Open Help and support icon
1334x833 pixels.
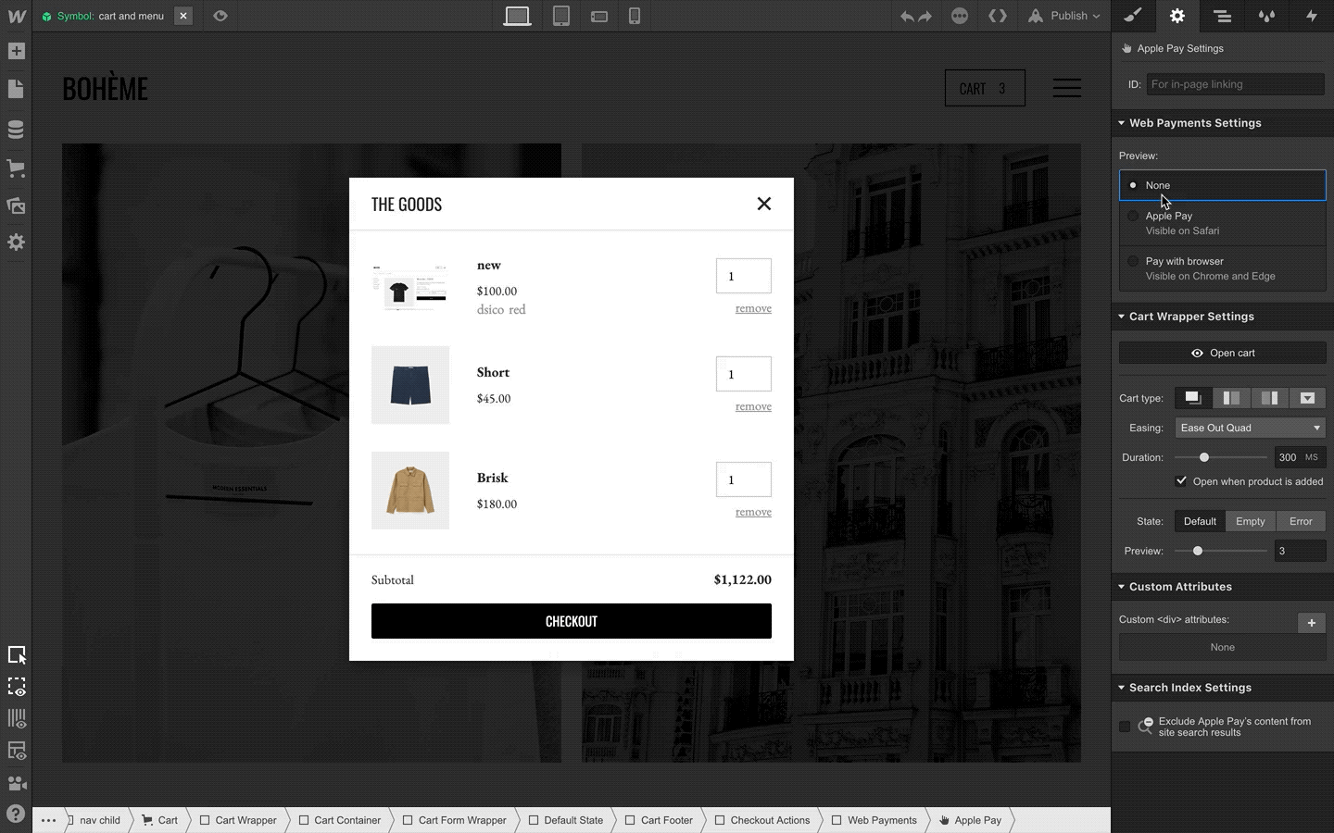[16, 814]
